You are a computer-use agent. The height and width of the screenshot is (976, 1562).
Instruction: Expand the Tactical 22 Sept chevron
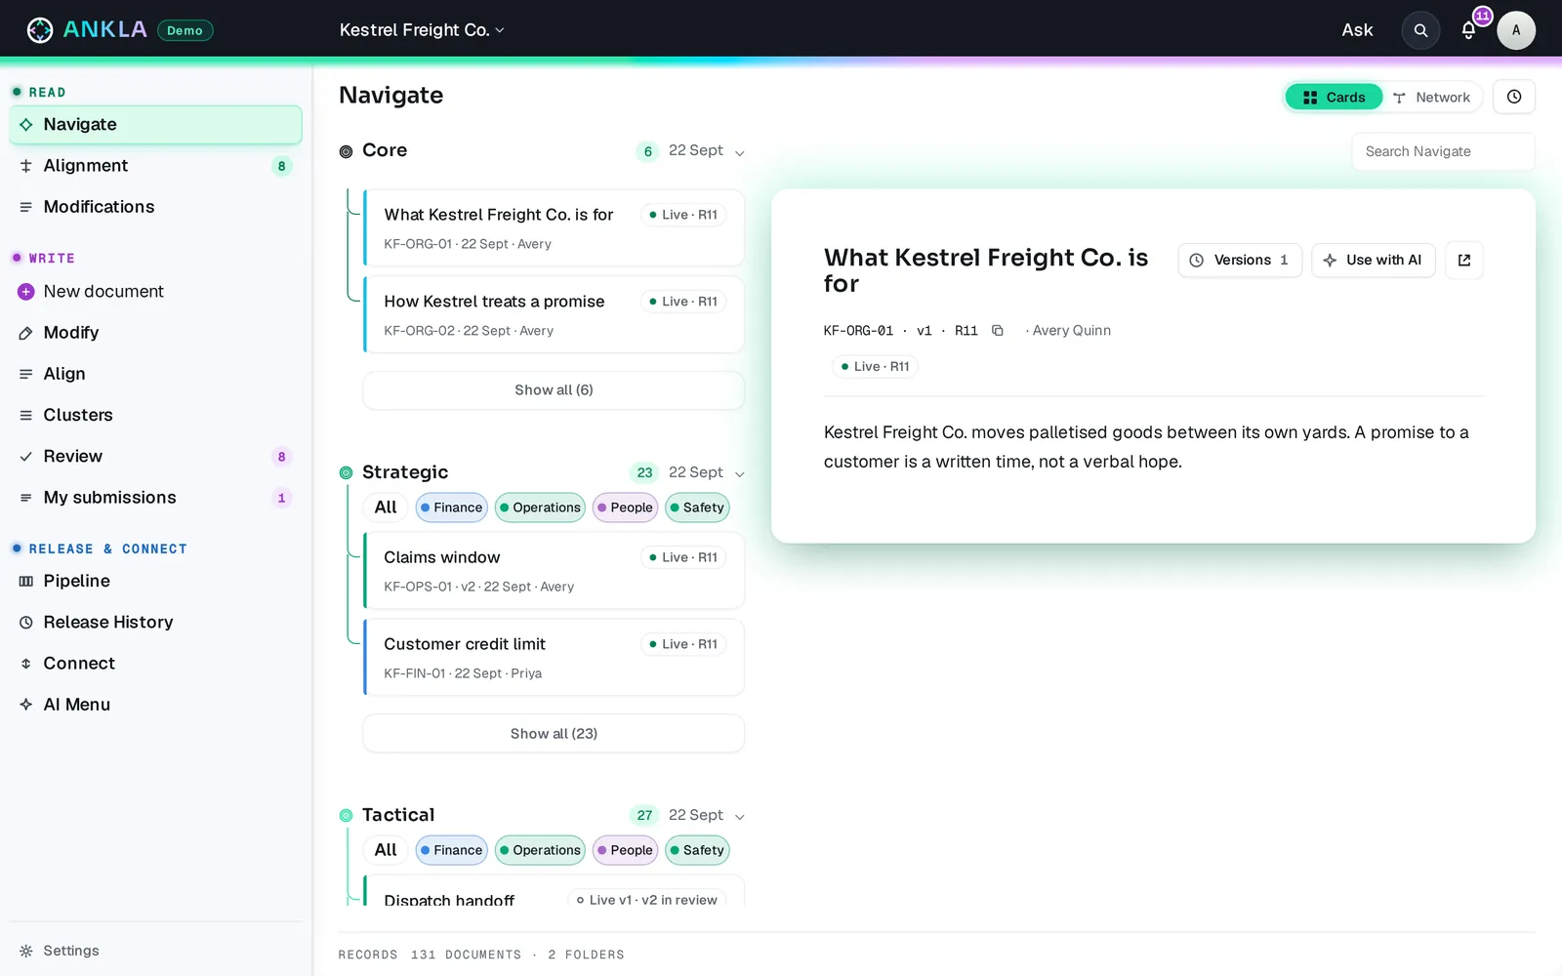pyautogui.click(x=739, y=816)
